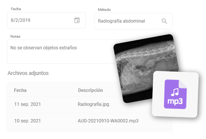This screenshot has height=139, width=206.
Task: Select the AUD-20210910-WA0002.mp3 attachment
Action: (108, 121)
